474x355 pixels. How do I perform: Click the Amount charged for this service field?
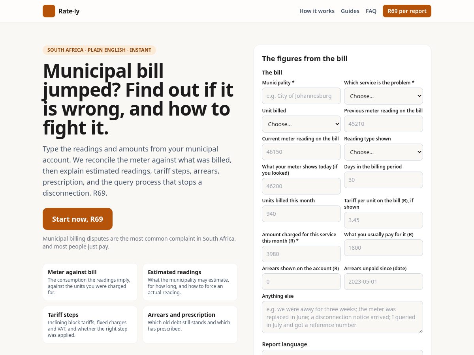301,254
